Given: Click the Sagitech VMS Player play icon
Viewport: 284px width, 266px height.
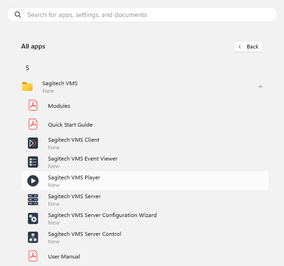Looking at the screenshot, I should click(x=33, y=181).
